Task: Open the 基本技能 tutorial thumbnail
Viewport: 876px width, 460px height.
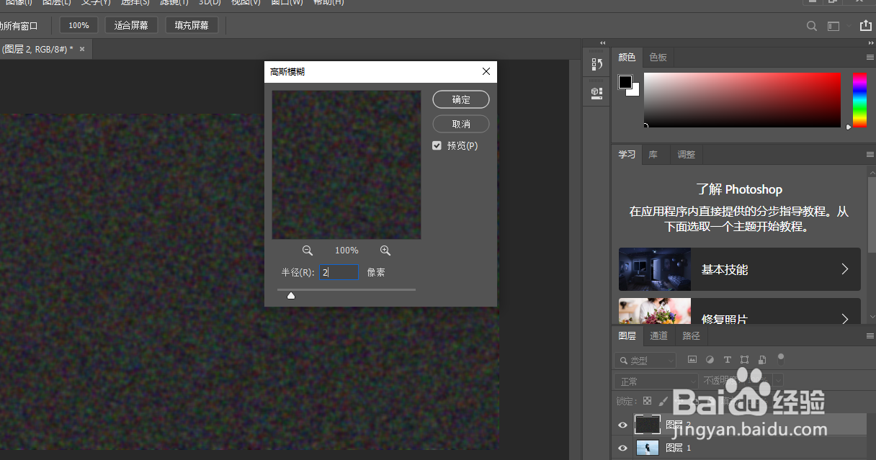Action: [x=655, y=269]
